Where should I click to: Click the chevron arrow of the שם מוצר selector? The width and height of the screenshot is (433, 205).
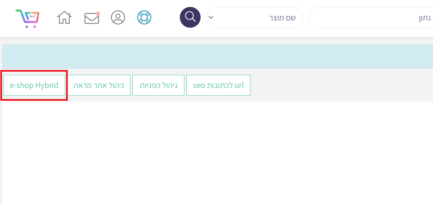coord(211,17)
